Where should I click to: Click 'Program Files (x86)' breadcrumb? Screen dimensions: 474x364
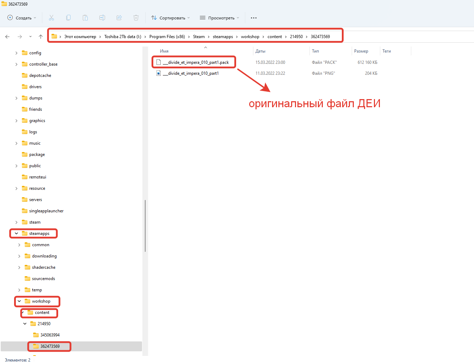[167, 37]
